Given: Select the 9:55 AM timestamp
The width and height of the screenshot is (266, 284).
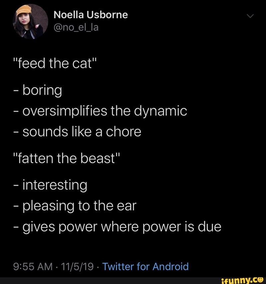Looking at the screenshot, I should coord(31,266).
